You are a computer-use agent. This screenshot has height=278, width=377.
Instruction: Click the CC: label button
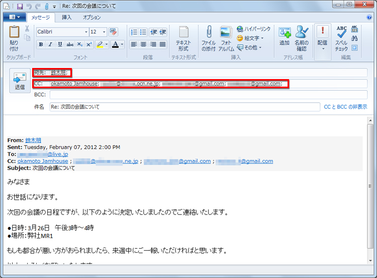(39, 84)
